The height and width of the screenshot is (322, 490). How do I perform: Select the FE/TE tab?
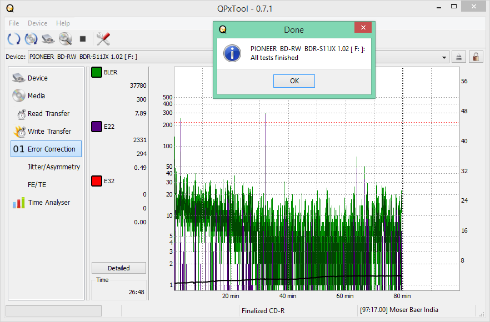click(x=46, y=184)
